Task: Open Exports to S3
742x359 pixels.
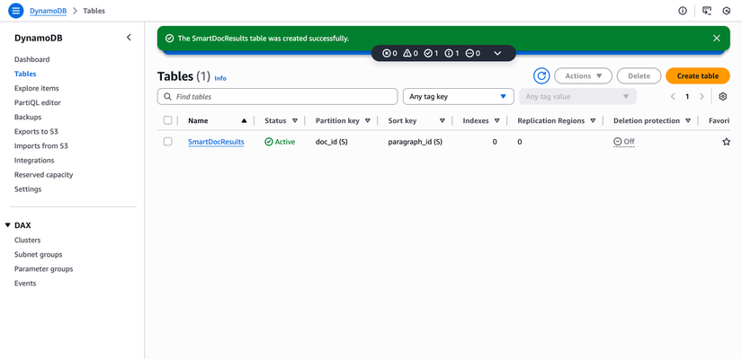Action: (36, 131)
